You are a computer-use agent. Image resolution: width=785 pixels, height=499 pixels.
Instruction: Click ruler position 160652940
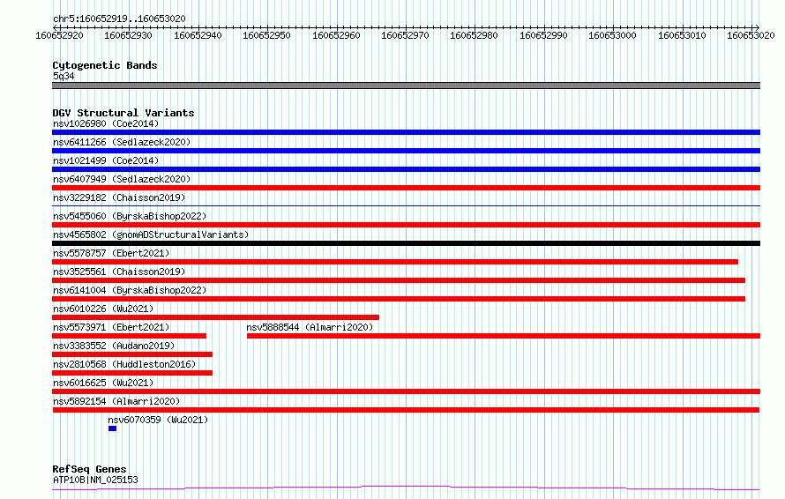[198, 35]
